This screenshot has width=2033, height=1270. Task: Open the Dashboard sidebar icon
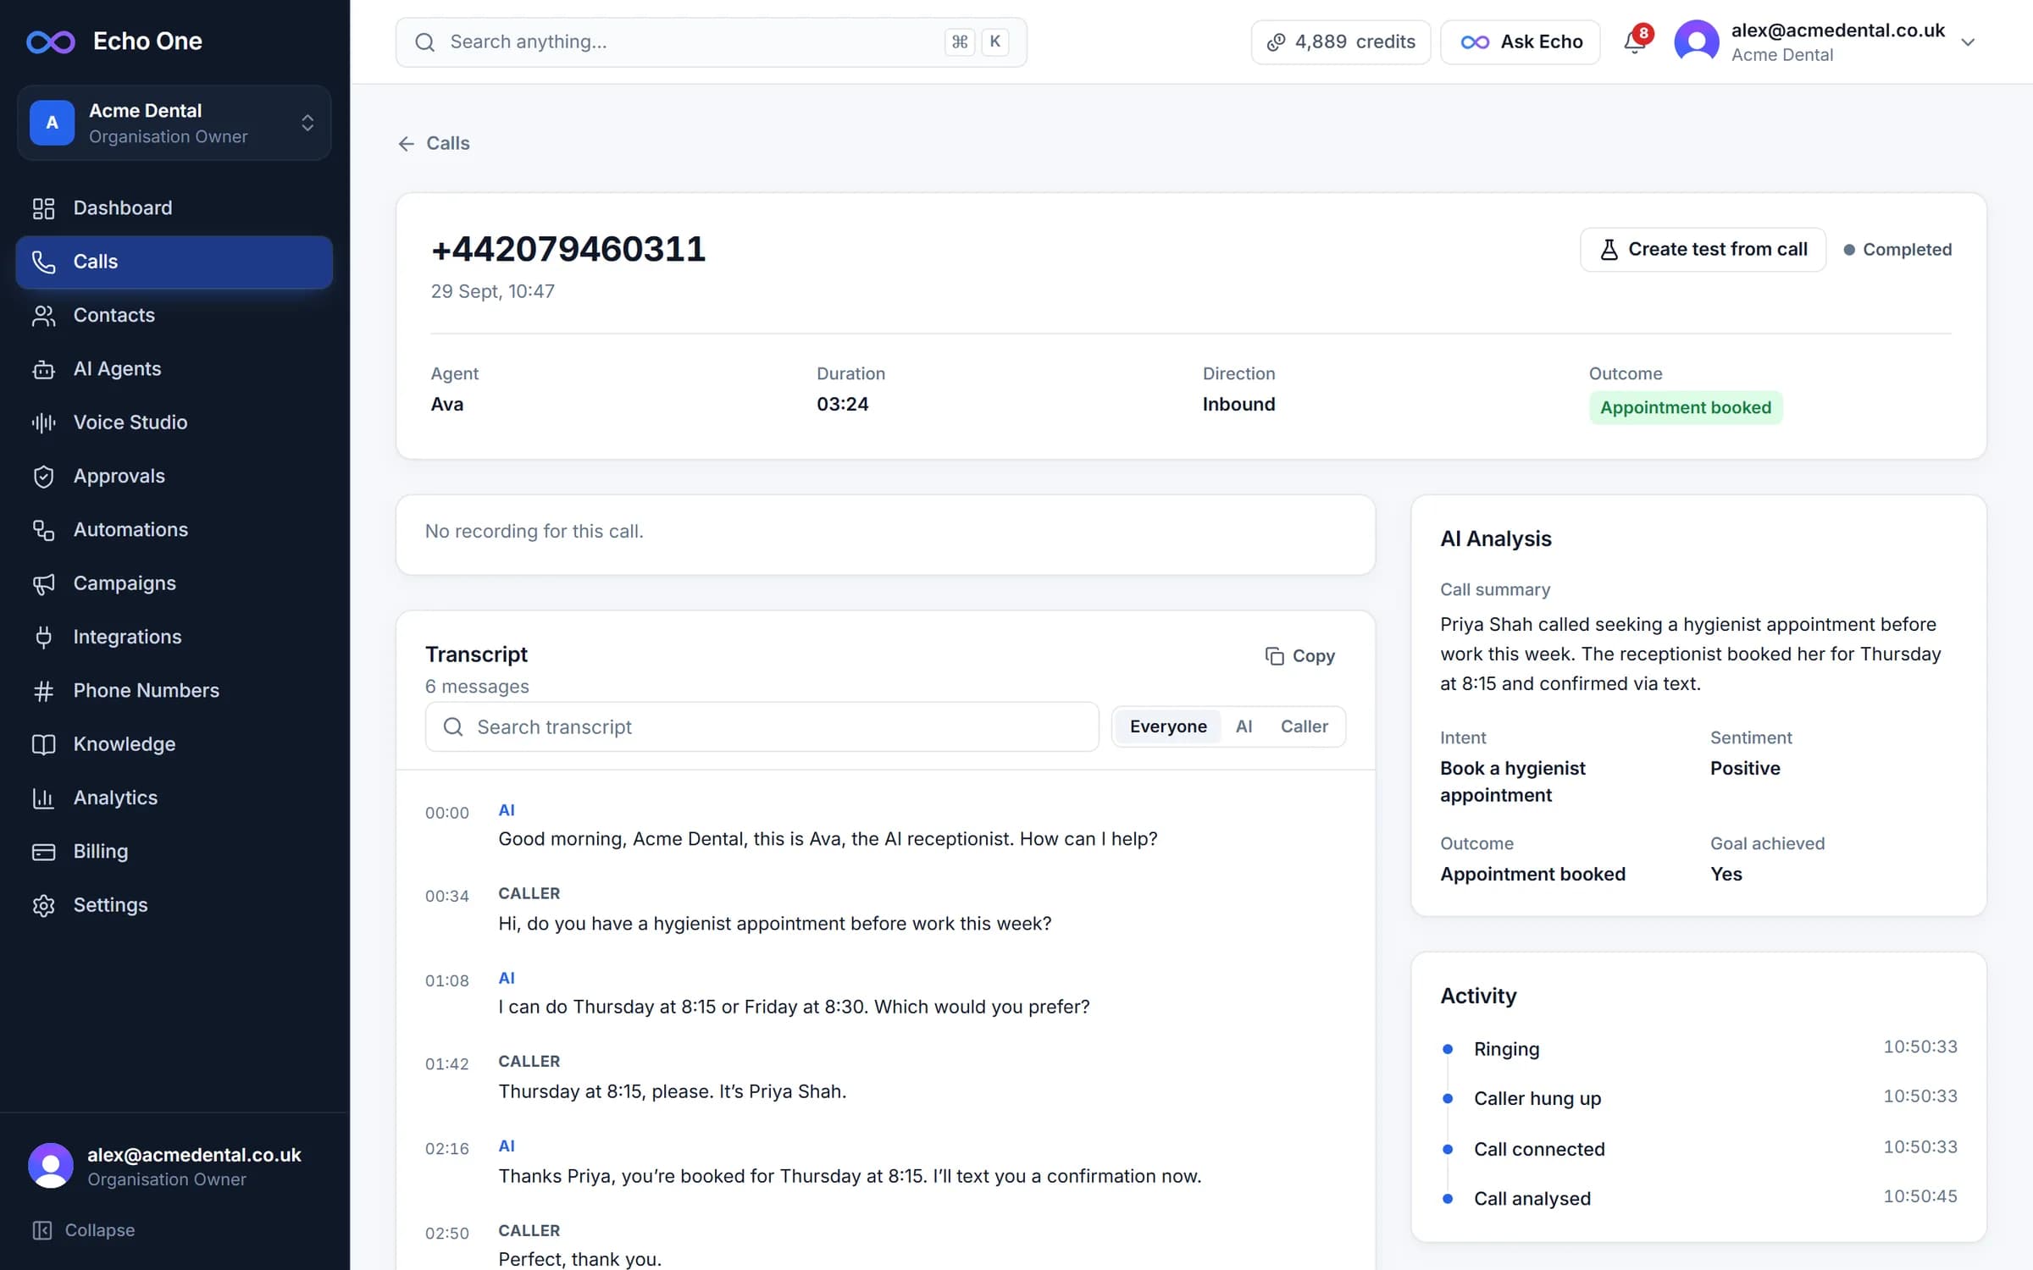click(43, 208)
